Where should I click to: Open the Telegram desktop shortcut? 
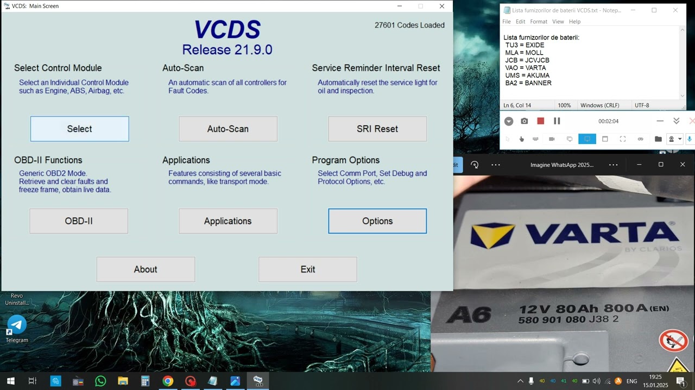pos(17,329)
